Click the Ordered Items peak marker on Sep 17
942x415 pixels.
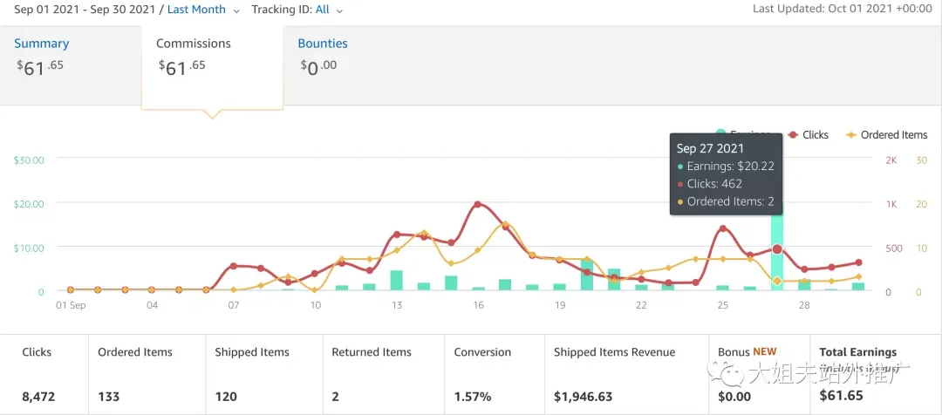pos(505,224)
